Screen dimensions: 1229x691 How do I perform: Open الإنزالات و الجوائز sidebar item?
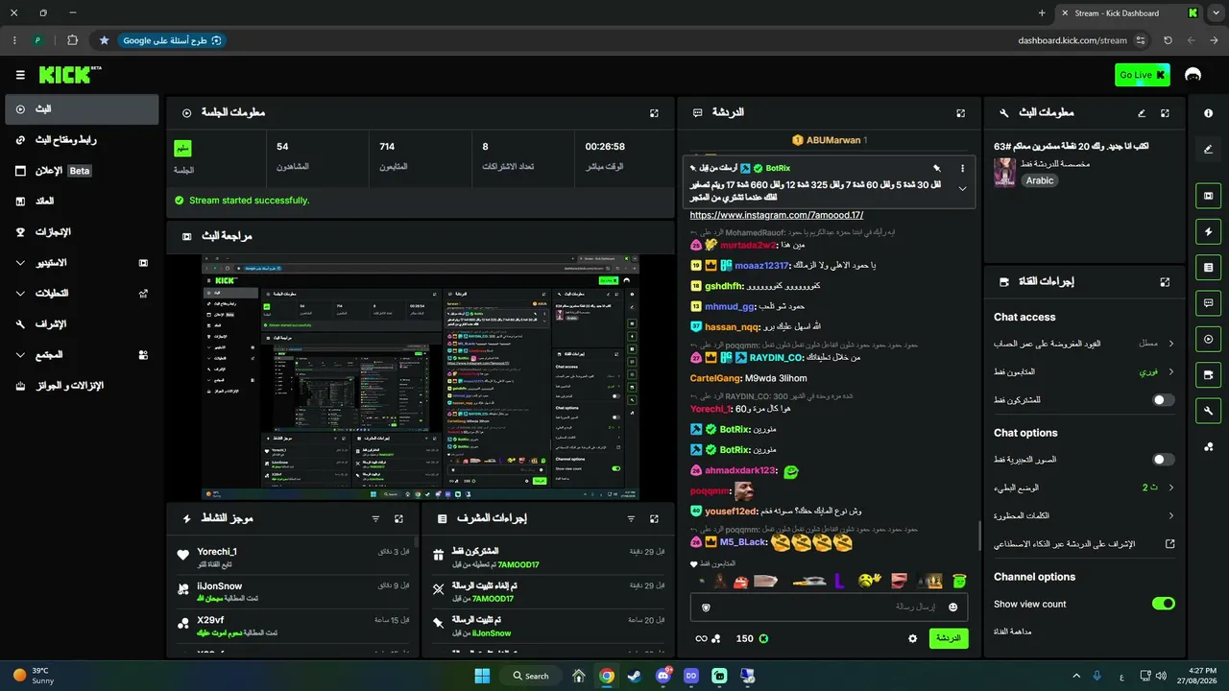(x=82, y=386)
